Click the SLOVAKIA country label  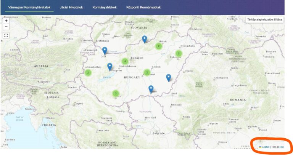coord(139,27)
